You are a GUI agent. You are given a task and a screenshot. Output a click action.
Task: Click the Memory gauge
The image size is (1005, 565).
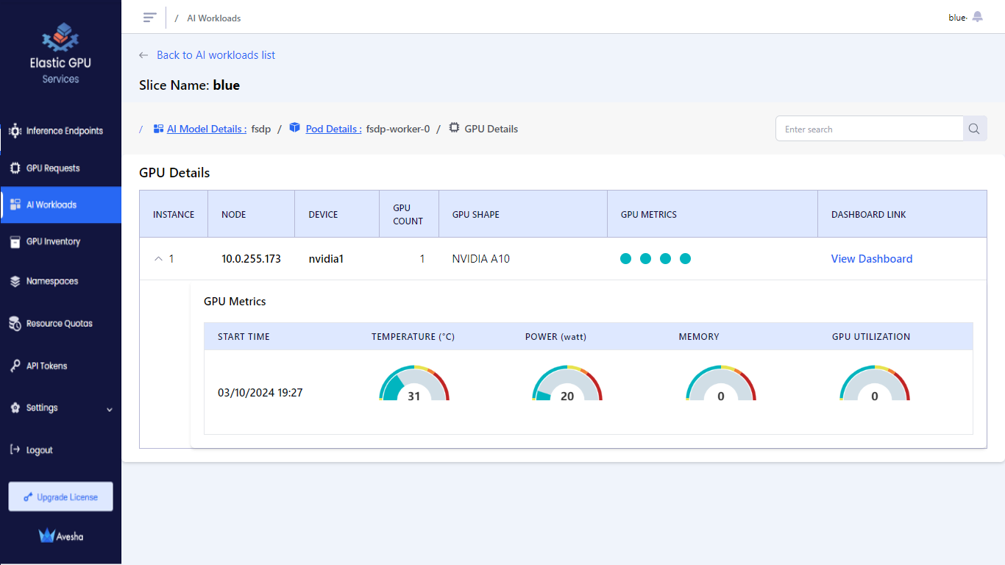(721, 383)
